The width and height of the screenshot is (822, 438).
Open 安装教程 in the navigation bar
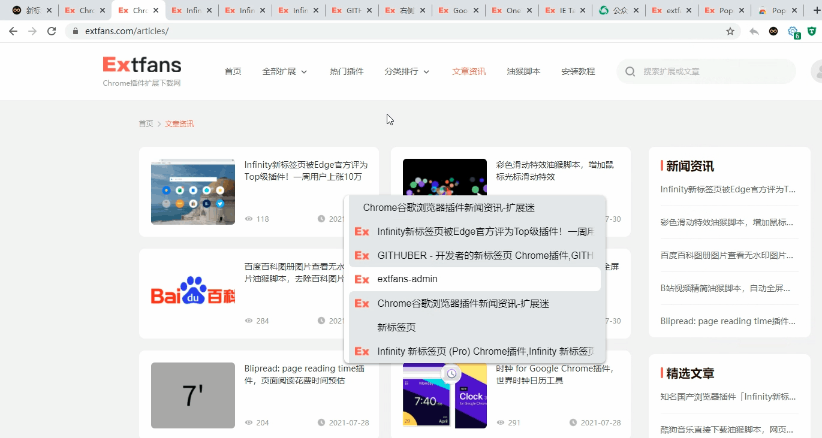point(578,71)
